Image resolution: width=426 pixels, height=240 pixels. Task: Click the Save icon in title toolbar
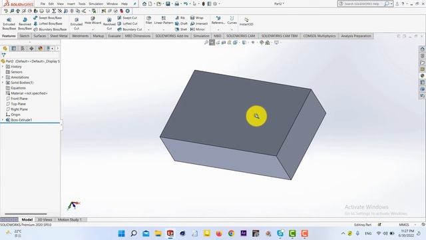coord(168,4)
